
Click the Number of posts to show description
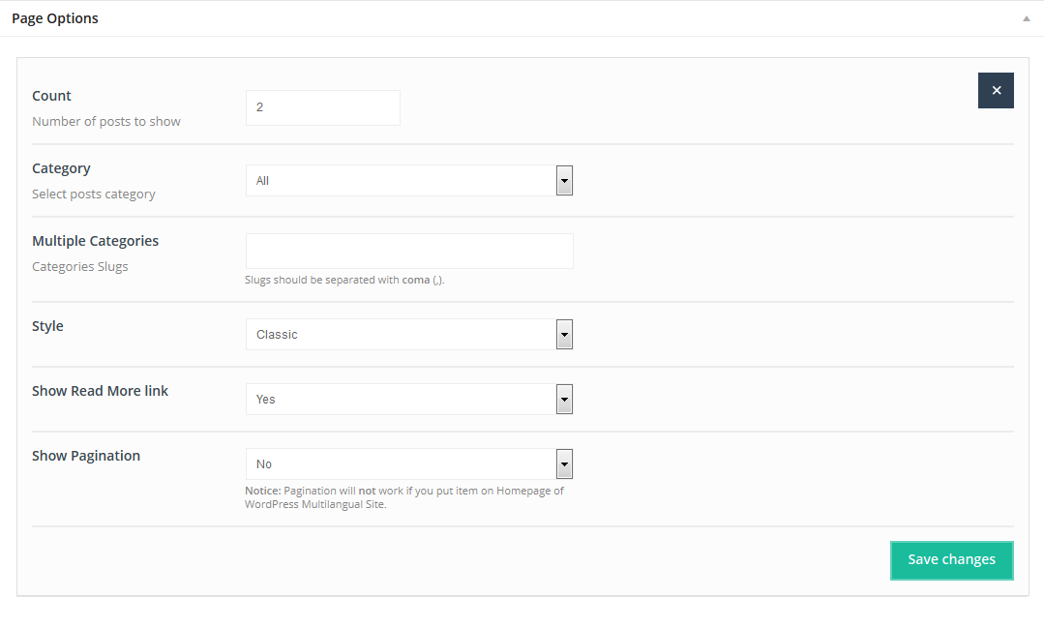(106, 122)
